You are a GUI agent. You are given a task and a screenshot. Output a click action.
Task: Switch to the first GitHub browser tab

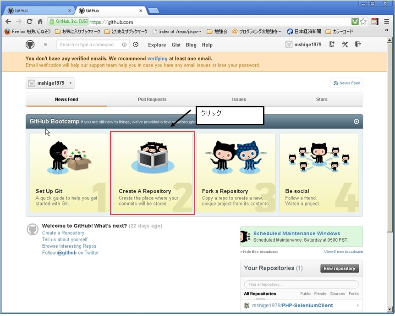pos(39,11)
